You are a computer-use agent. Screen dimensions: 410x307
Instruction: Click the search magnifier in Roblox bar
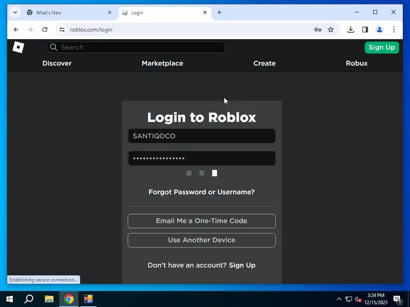point(53,47)
